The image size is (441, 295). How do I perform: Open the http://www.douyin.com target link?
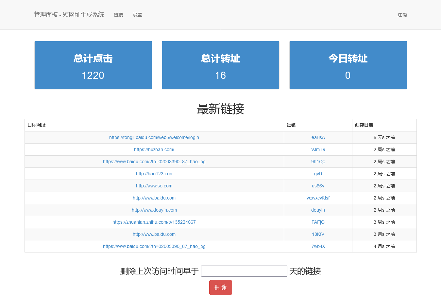click(x=154, y=210)
